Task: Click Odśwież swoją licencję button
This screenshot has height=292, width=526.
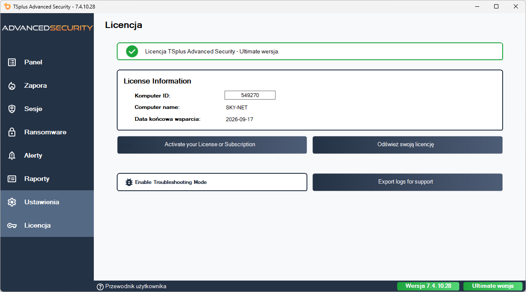Action: coord(408,145)
